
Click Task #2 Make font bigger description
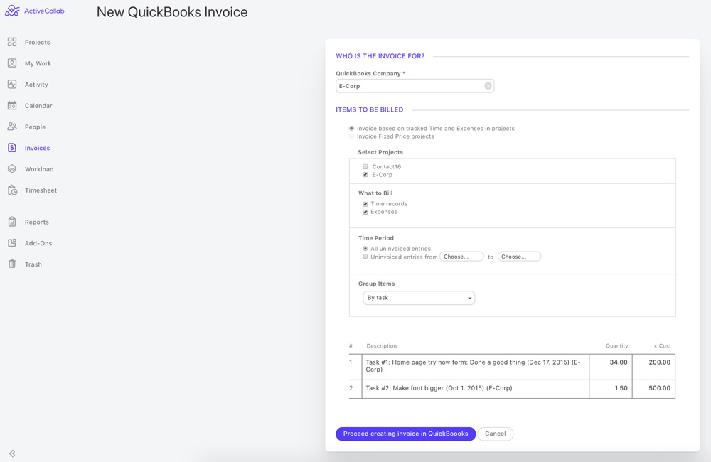(476, 389)
